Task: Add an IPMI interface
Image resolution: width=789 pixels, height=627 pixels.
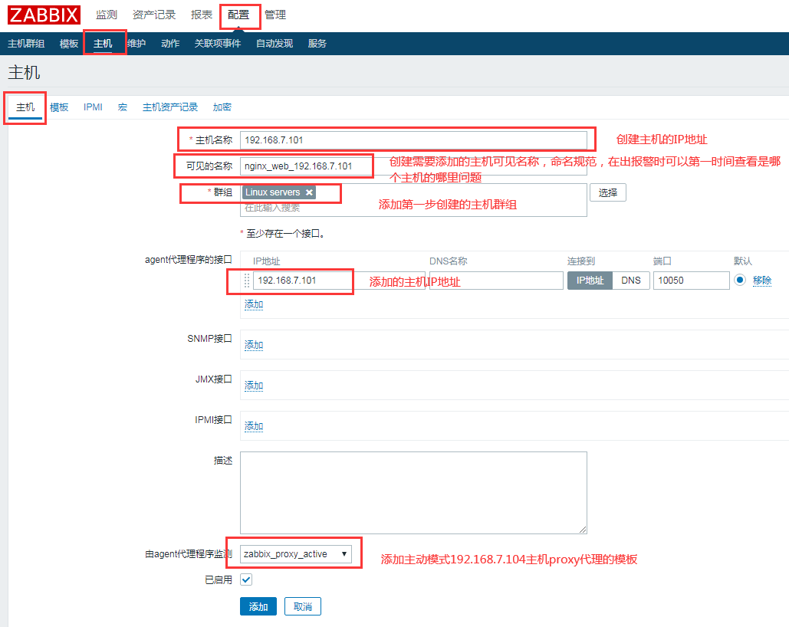Action: [x=254, y=427]
